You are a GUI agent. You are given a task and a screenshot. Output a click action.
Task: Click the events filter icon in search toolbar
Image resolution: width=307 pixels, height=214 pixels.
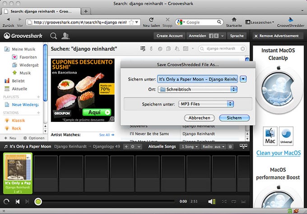coord(186,49)
